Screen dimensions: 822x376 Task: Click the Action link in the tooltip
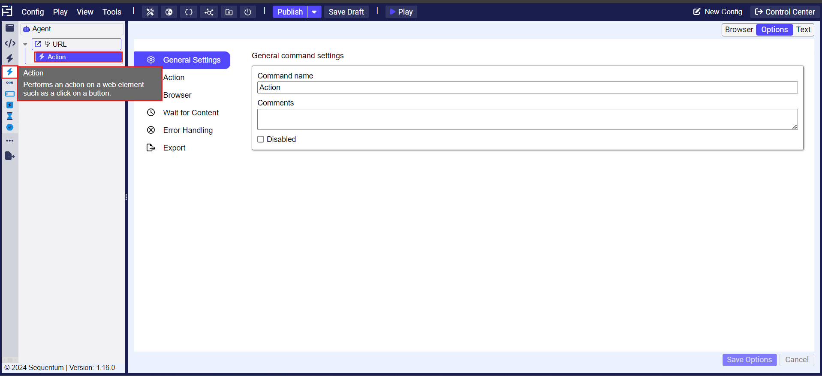point(33,73)
